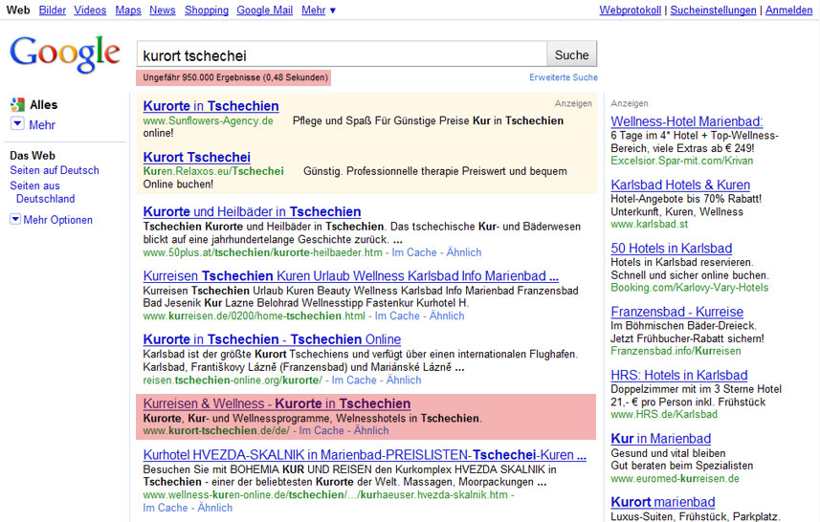820x522 pixels.
Task: Open Sucheinstellungen link
Action: click(x=714, y=10)
